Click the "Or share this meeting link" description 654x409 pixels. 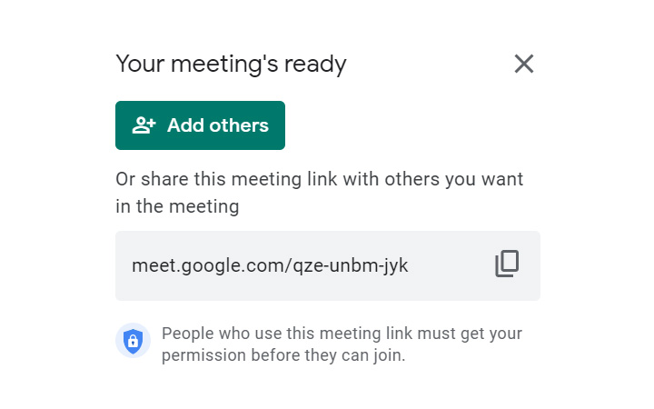(319, 193)
